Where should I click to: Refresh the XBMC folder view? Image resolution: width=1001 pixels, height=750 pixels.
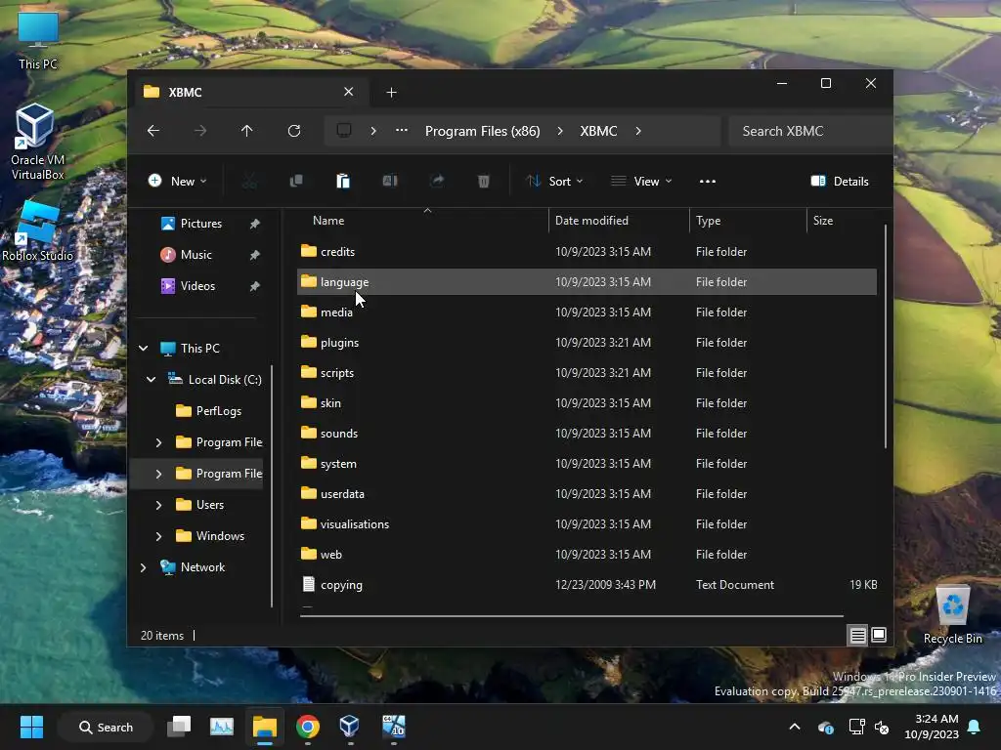[x=293, y=131]
